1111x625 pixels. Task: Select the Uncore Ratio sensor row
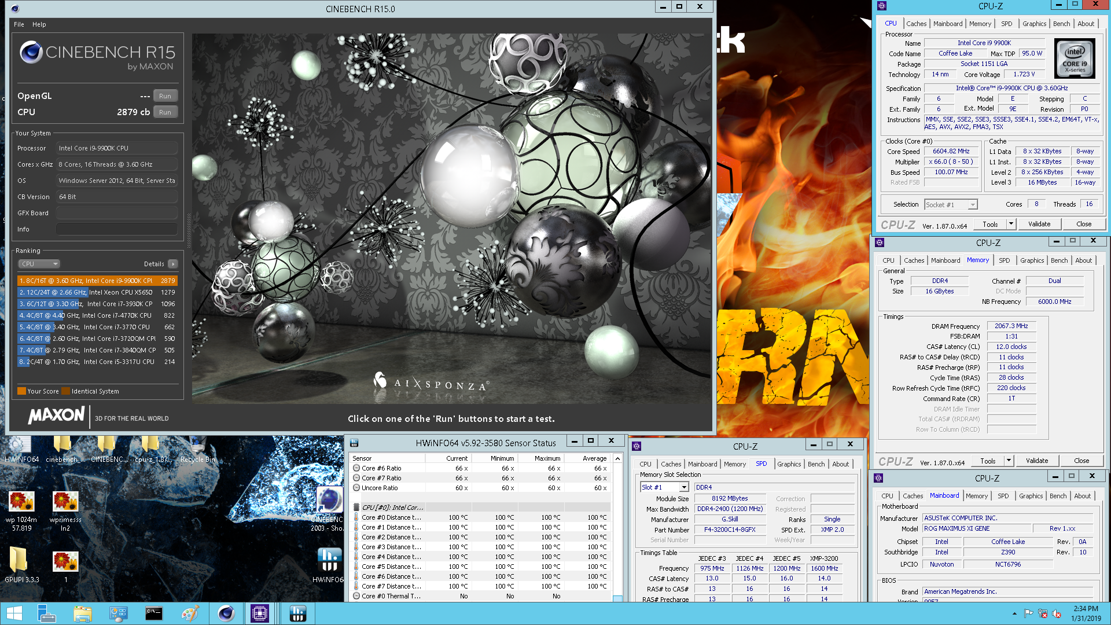point(480,488)
